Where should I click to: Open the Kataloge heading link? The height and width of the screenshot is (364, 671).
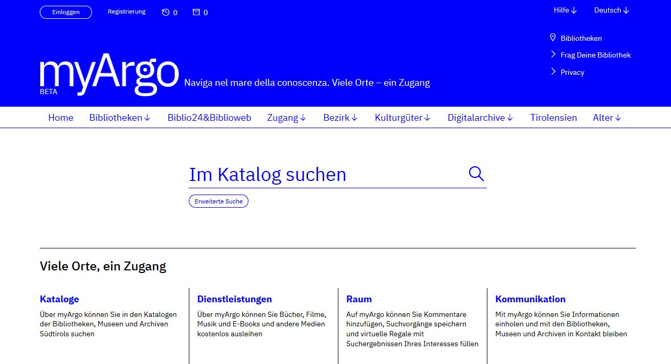pos(59,299)
